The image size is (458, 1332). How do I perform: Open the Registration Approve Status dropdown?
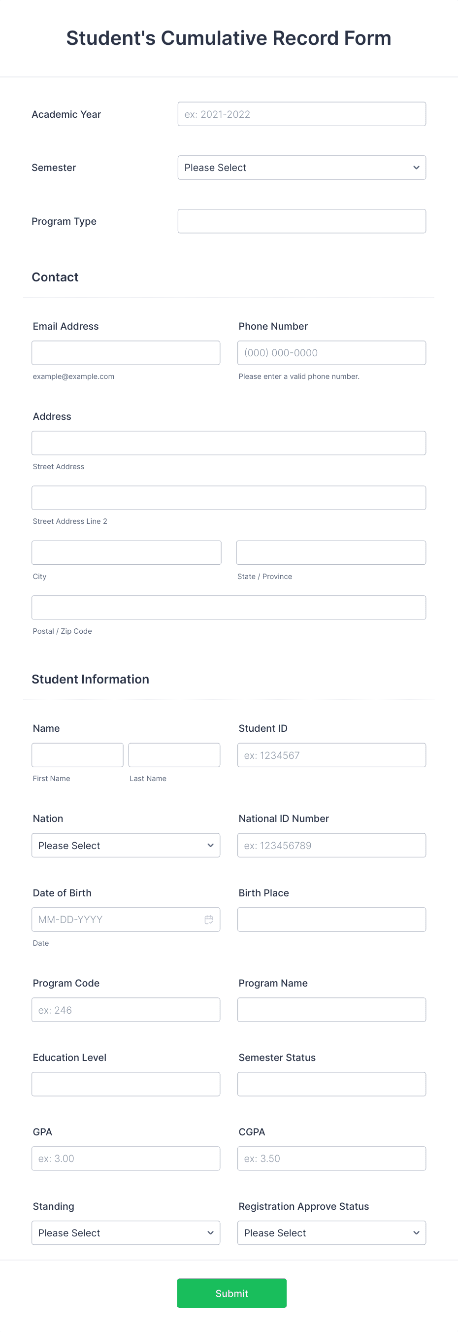(x=331, y=1232)
